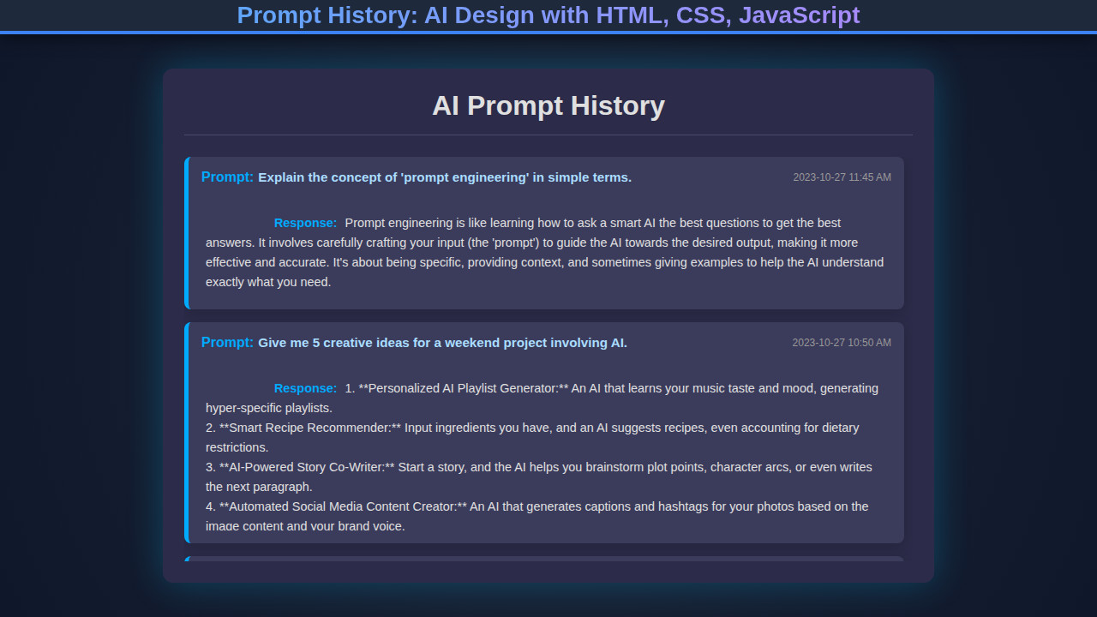Select the 'AI Prompt History' heading

tap(548, 106)
